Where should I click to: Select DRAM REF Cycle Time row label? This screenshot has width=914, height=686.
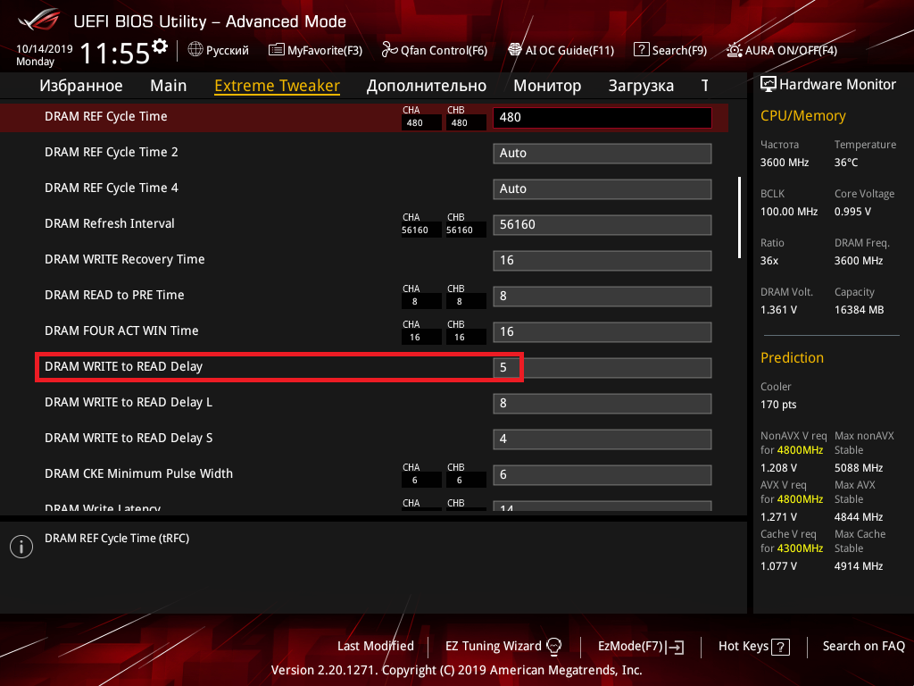[x=106, y=117]
